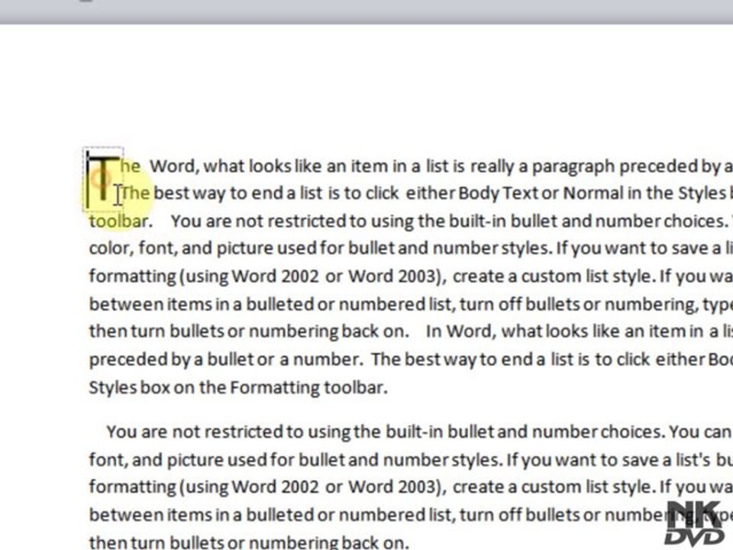Click "Word 2003)," in the first paragraph
Screen dimensions: 733x550
pyautogui.click(x=397, y=276)
